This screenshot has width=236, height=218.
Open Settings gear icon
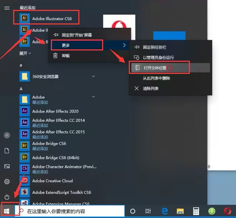pos(7,181)
